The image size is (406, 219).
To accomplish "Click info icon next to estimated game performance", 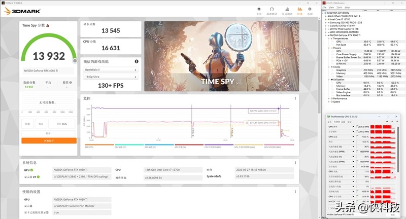I will pos(136,61).
